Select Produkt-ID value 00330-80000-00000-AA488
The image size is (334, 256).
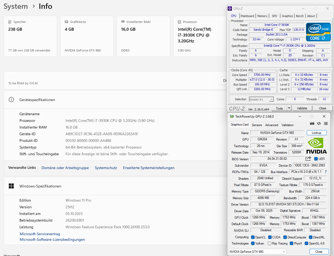pyautogui.click(x=88, y=141)
